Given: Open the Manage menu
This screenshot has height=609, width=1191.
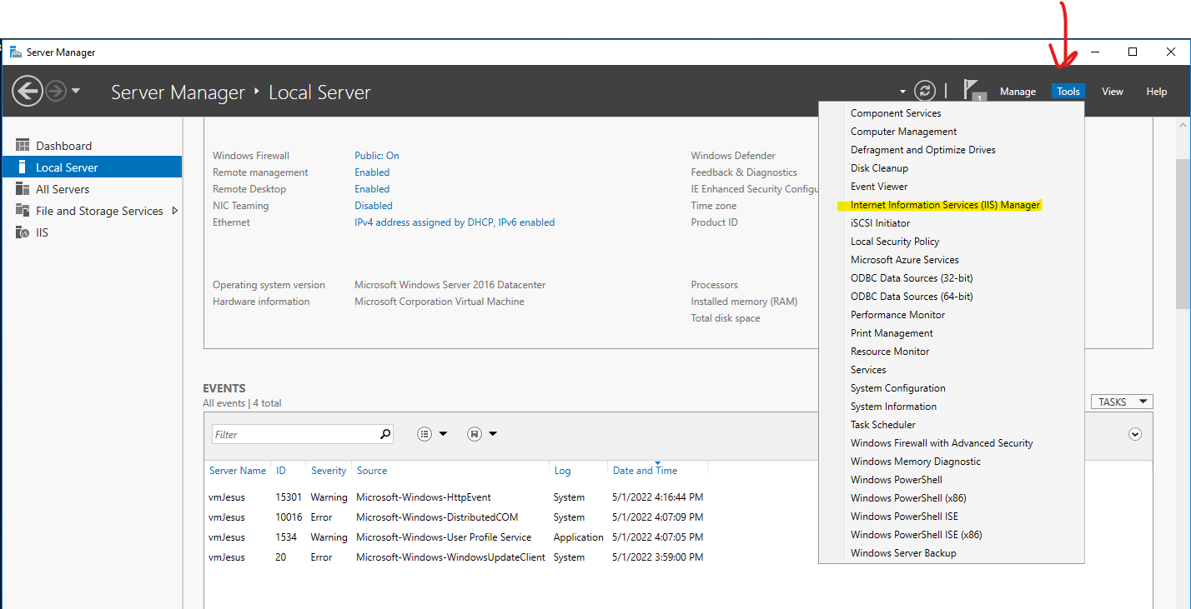Looking at the screenshot, I should coord(1018,92).
